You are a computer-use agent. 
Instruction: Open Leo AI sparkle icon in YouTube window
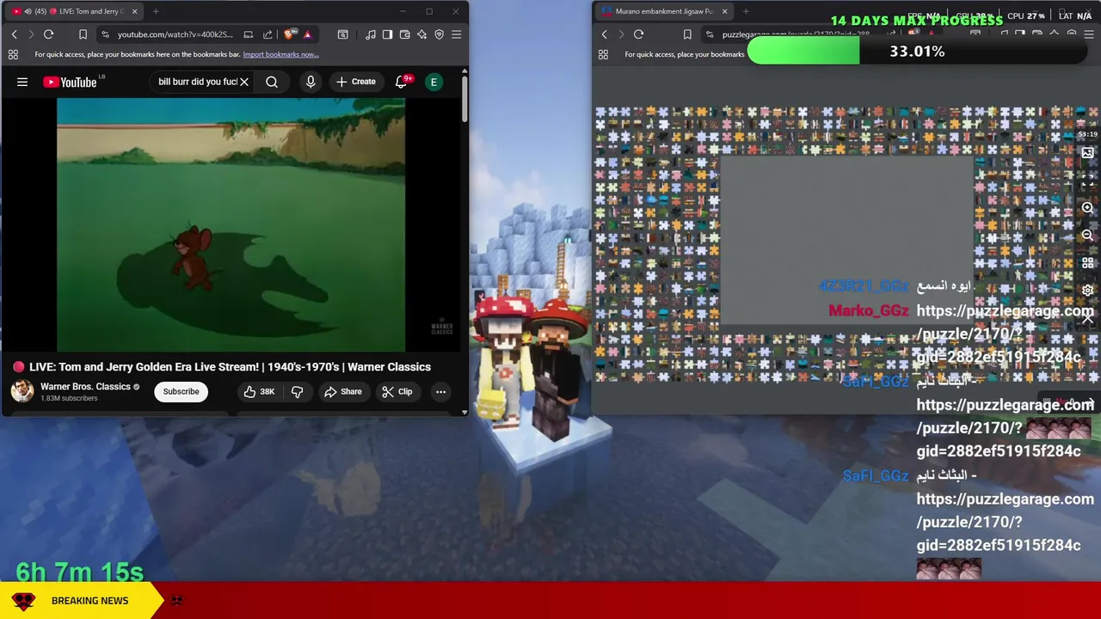(421, 34)
